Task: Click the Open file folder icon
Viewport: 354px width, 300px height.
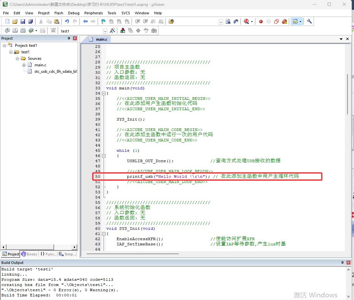Action: coord(15,21)
